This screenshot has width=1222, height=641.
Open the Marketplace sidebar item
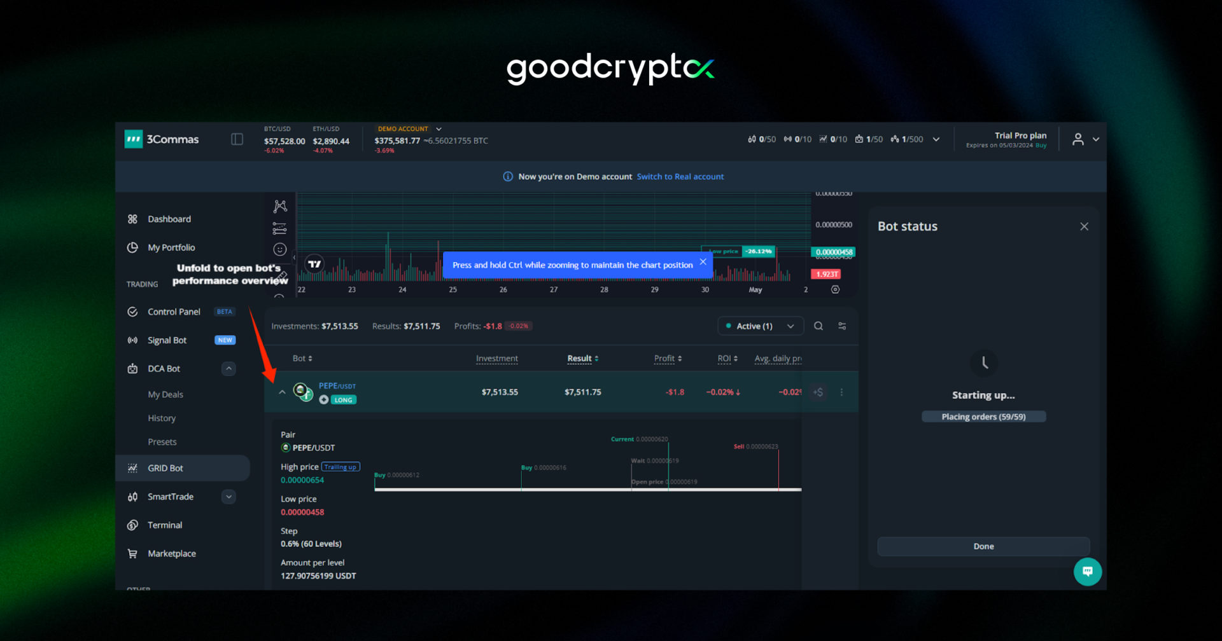(x=171, y=553)
